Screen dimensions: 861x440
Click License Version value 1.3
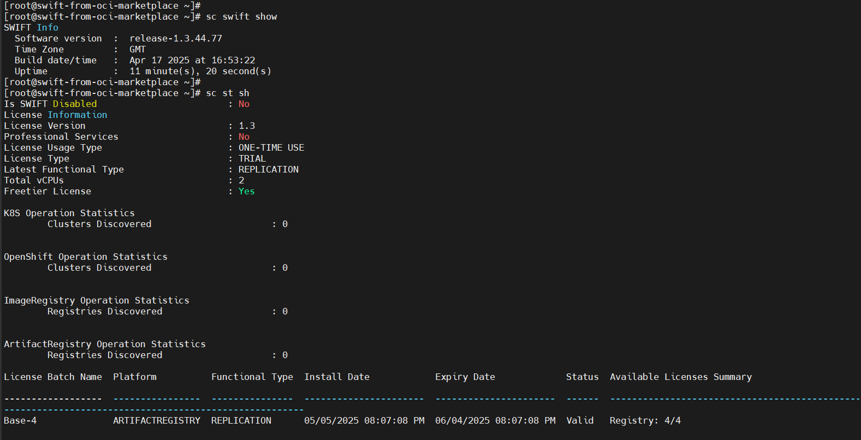[247, 126]
